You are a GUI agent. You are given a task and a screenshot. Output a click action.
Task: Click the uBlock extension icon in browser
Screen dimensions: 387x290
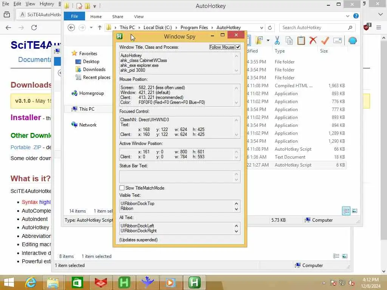367,27
